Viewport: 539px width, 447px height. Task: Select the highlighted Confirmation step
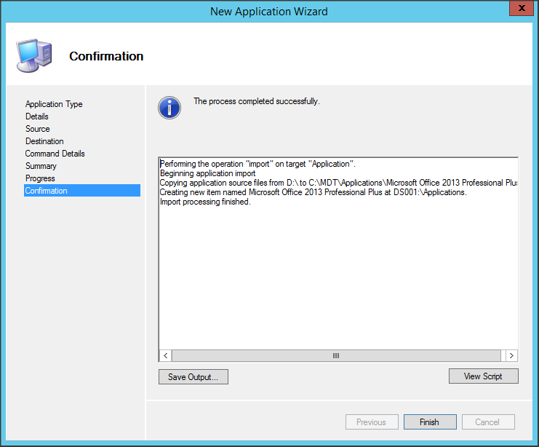47,191
